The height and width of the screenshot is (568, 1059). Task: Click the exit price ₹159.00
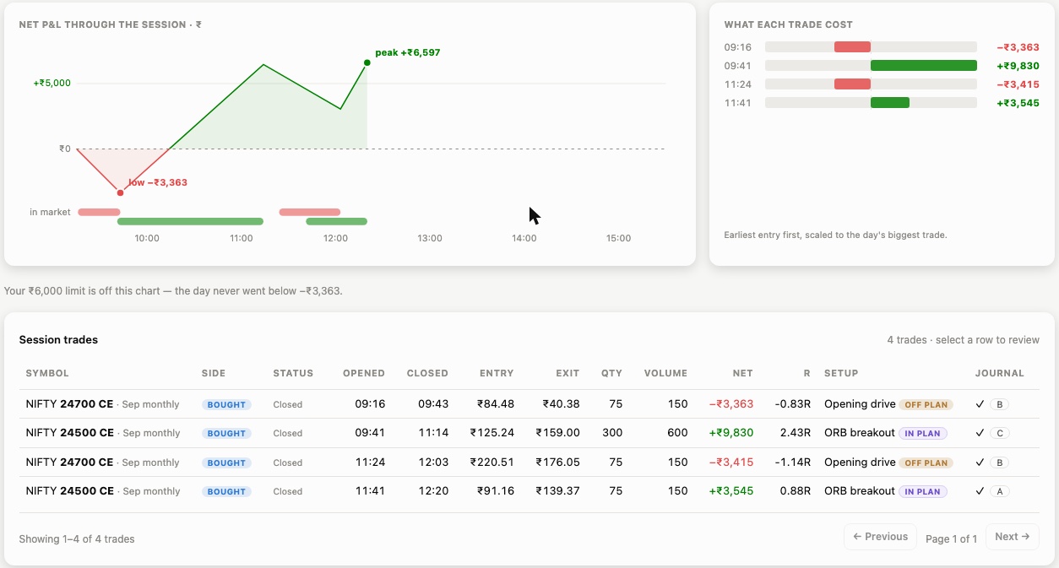coord(558,433)
